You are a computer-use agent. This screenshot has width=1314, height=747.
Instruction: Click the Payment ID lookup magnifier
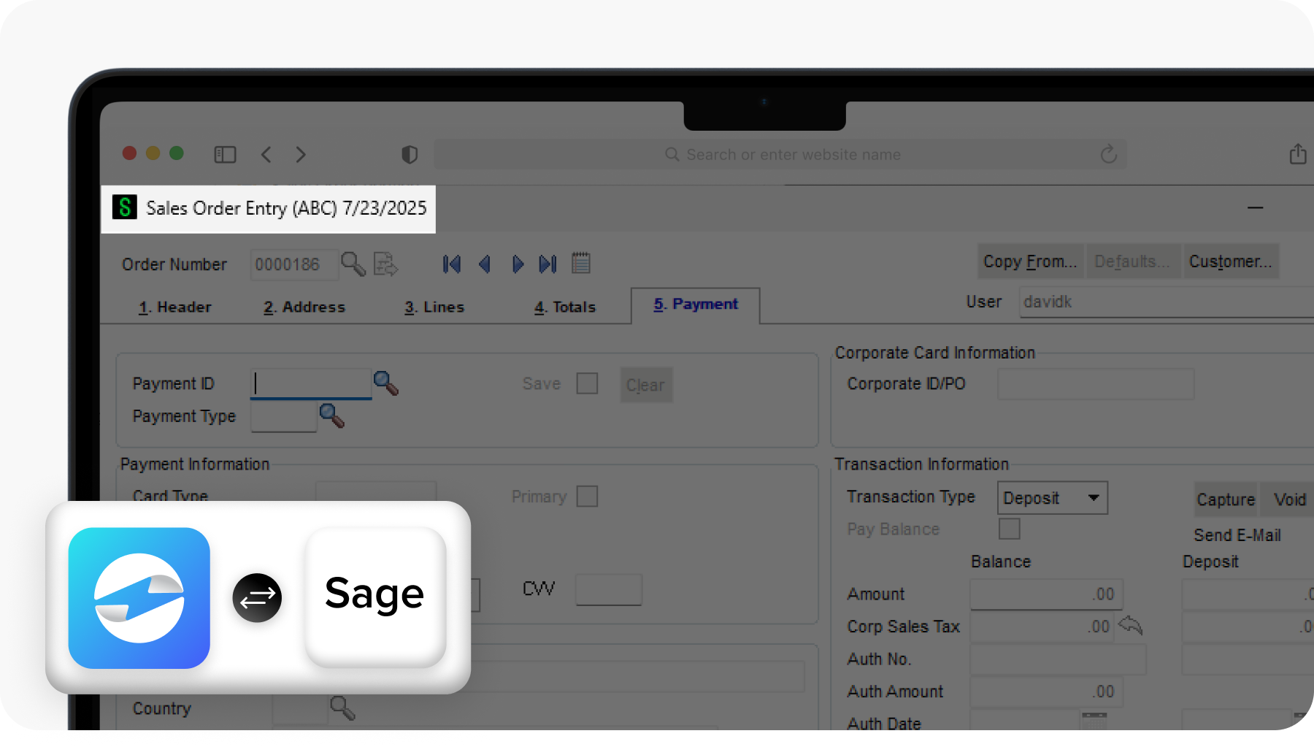click(x=387, y=383)
